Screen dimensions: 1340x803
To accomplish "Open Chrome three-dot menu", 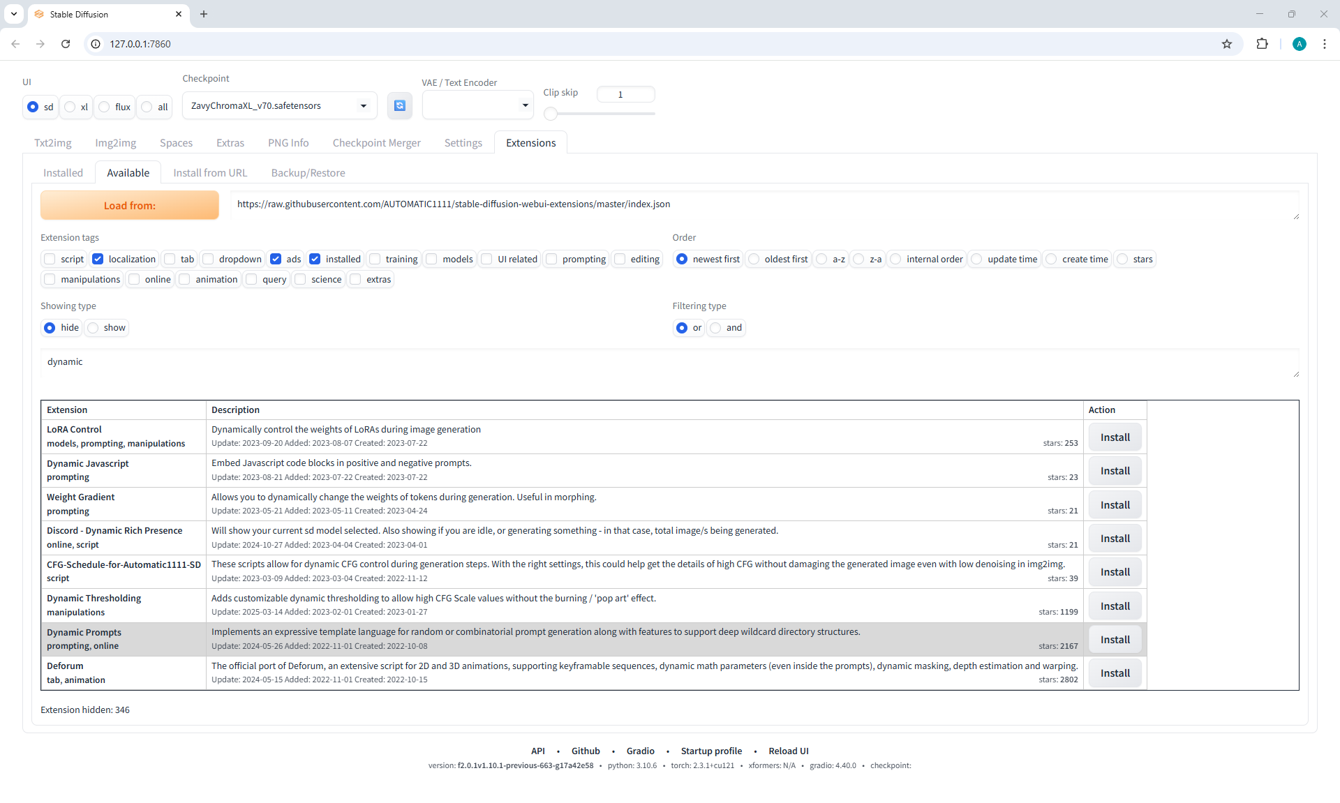I will click(1324, 44).
